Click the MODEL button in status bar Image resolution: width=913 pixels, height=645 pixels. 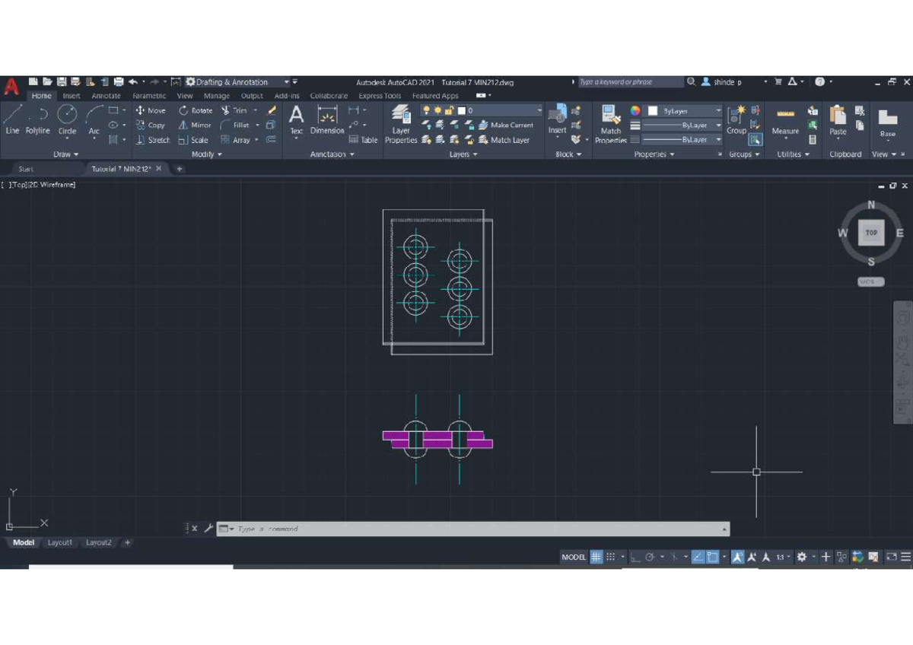pos(572,557)
